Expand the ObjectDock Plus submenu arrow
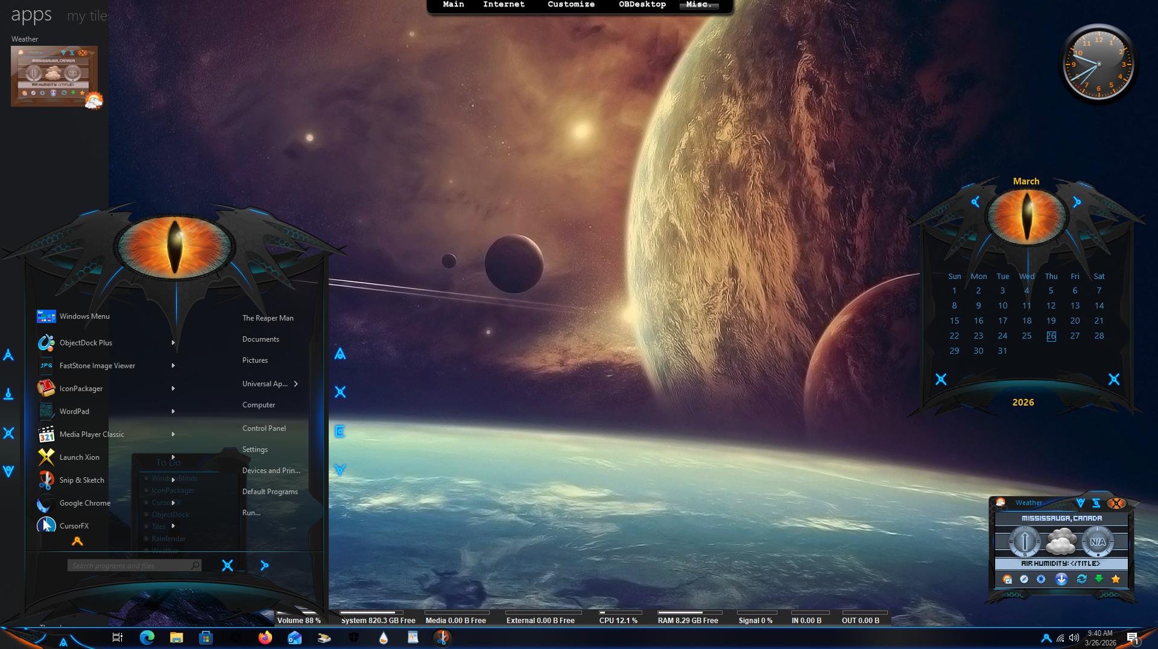1158x649 pixels. 173,343
